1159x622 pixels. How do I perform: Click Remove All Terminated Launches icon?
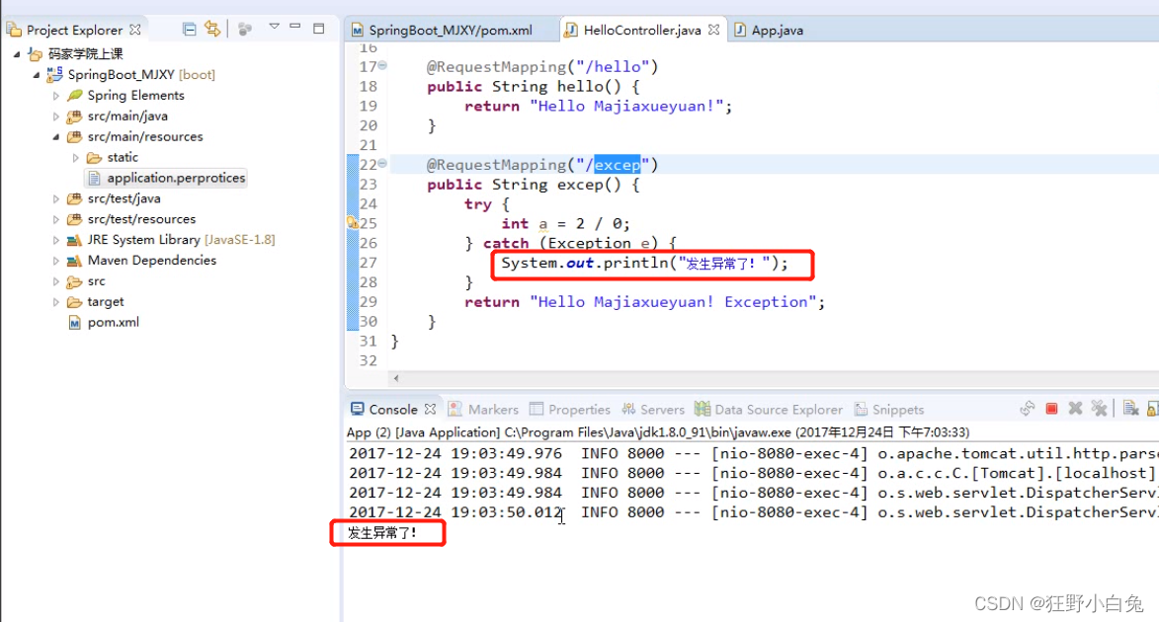1099,409
